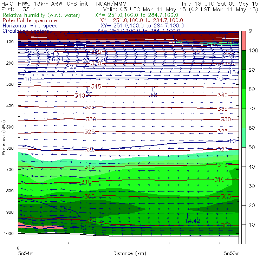Click the "345" potential temperature contour label
The image size is (260, 260).
coord(96,86)
